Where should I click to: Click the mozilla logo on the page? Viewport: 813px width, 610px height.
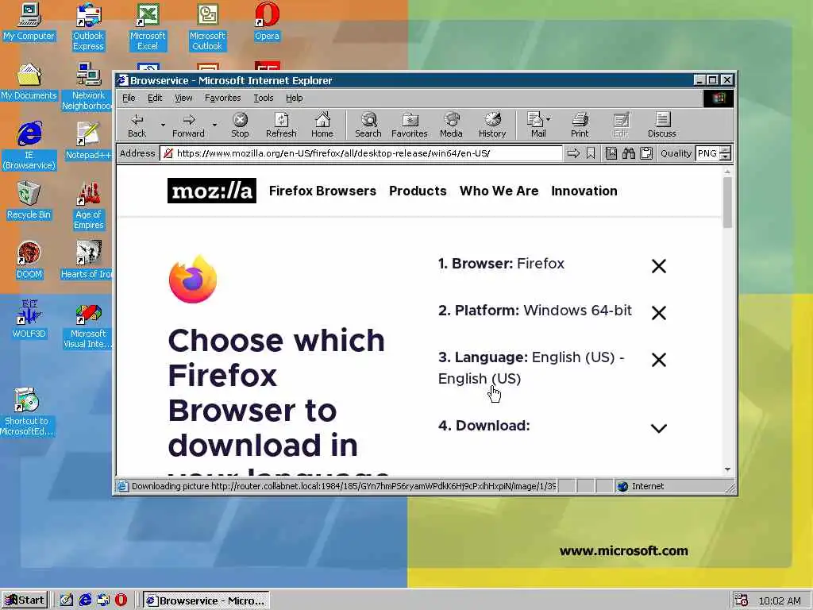(211, 191)
